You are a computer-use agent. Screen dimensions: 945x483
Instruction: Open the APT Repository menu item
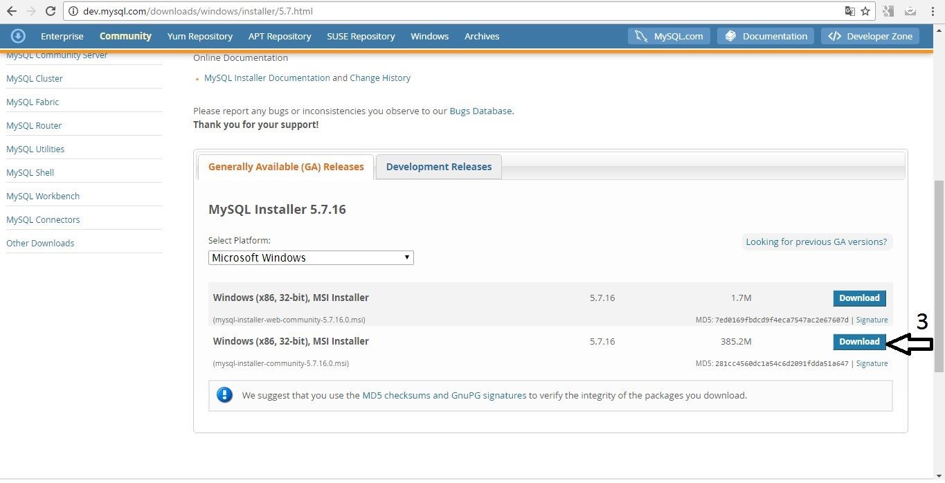click(280, 36)
